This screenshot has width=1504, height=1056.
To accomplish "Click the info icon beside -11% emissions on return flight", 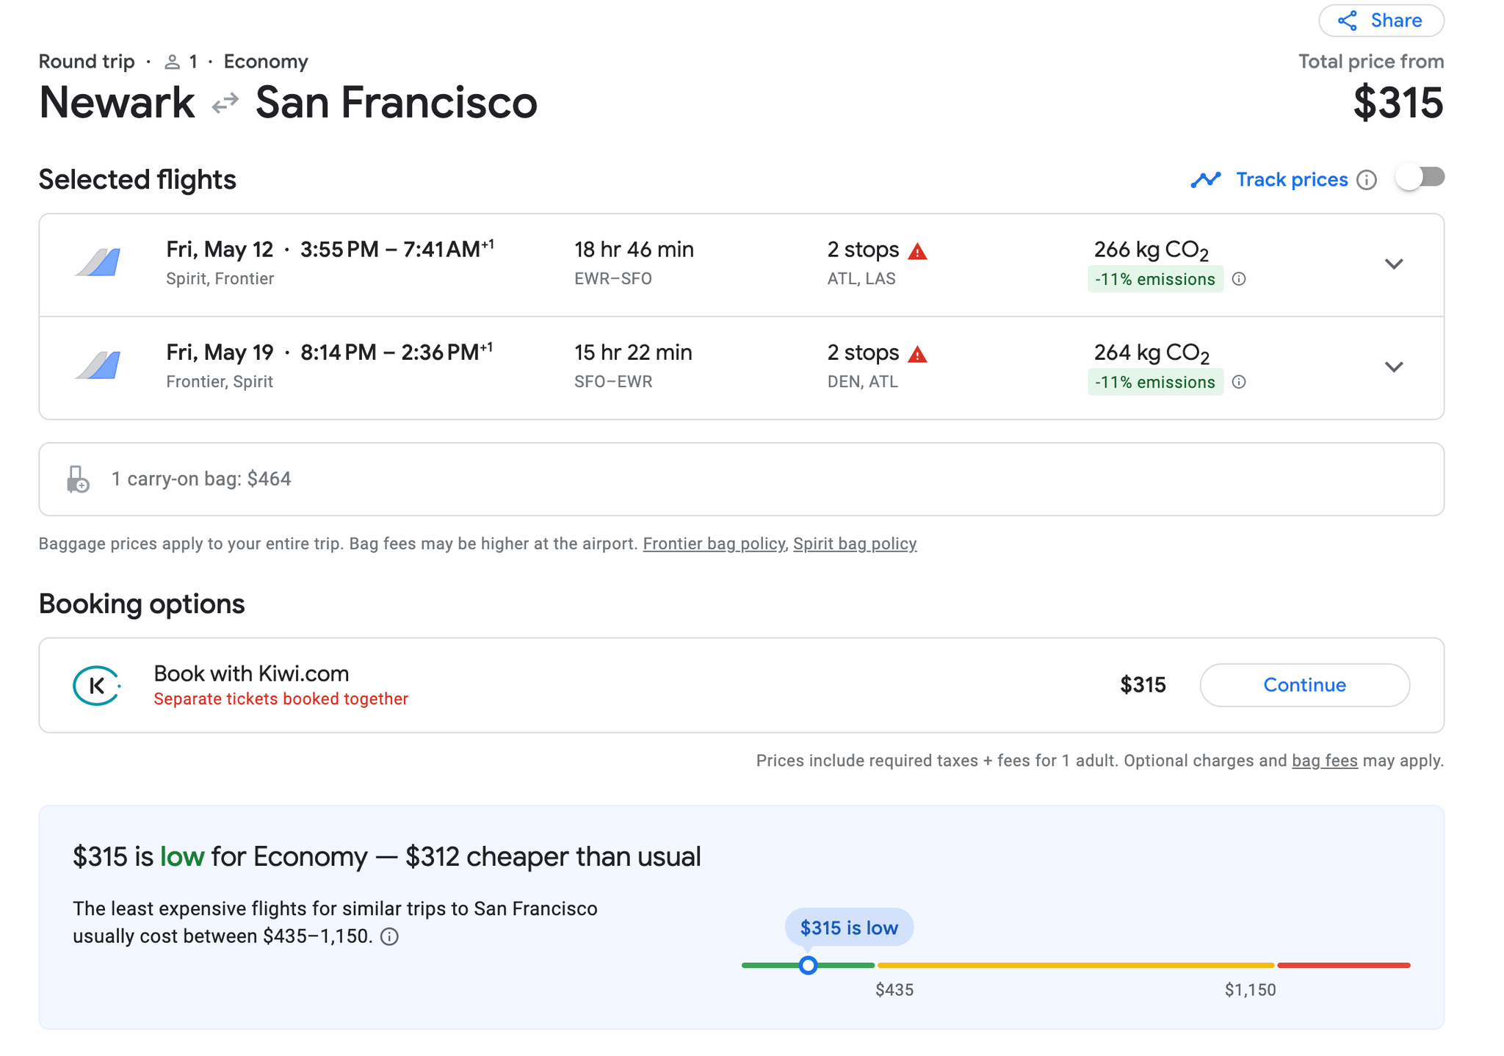I will 1240,382.
